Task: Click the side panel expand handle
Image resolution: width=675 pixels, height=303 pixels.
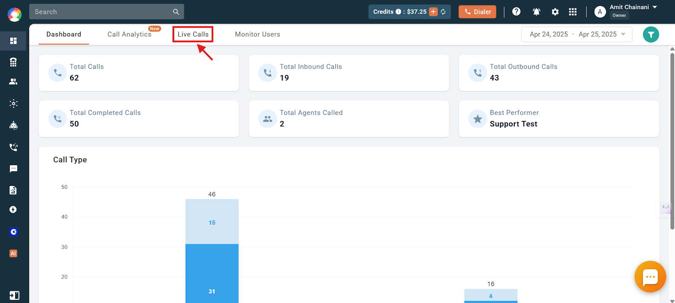Action: [666, 207]
